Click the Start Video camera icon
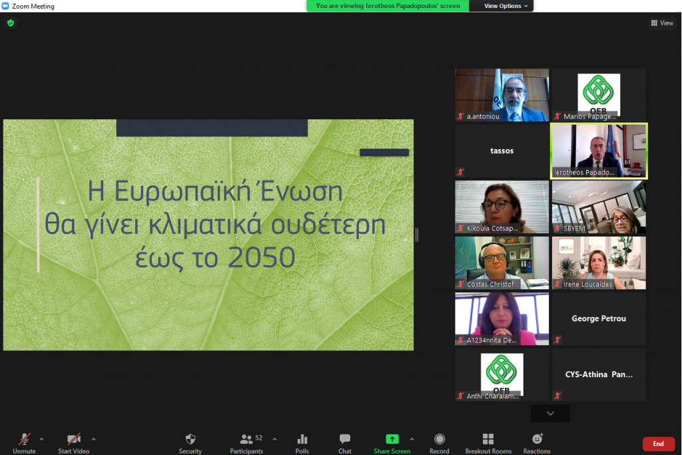 73,439
